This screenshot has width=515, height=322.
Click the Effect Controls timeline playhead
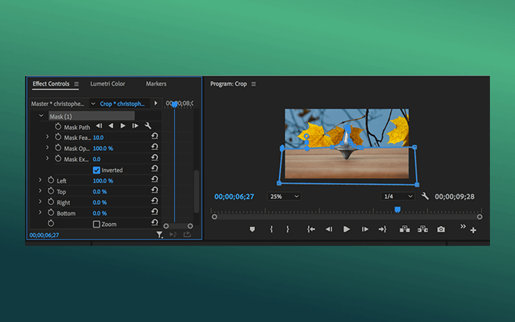tap(174, 104)
